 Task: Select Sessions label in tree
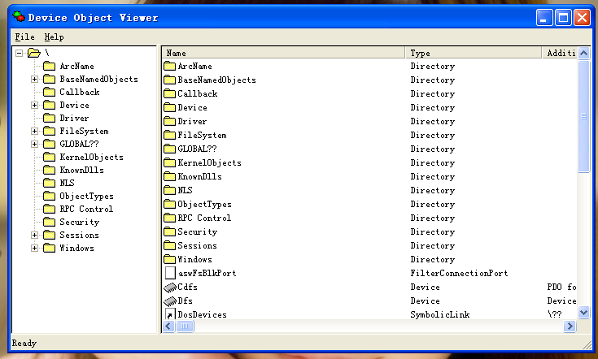tap(79, 235)
